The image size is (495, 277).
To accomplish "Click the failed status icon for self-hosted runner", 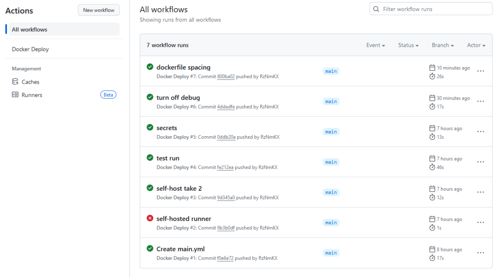I will coord(150,218).
